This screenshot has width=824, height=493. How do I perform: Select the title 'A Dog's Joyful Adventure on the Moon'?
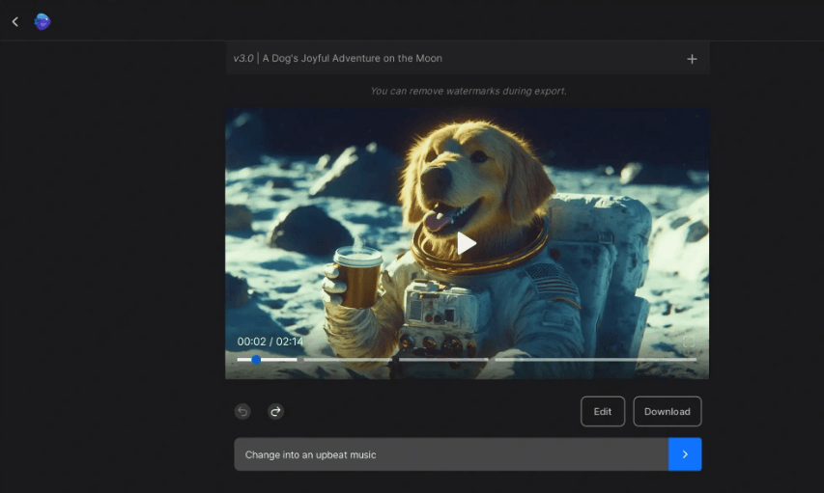(x=352, y=58)
